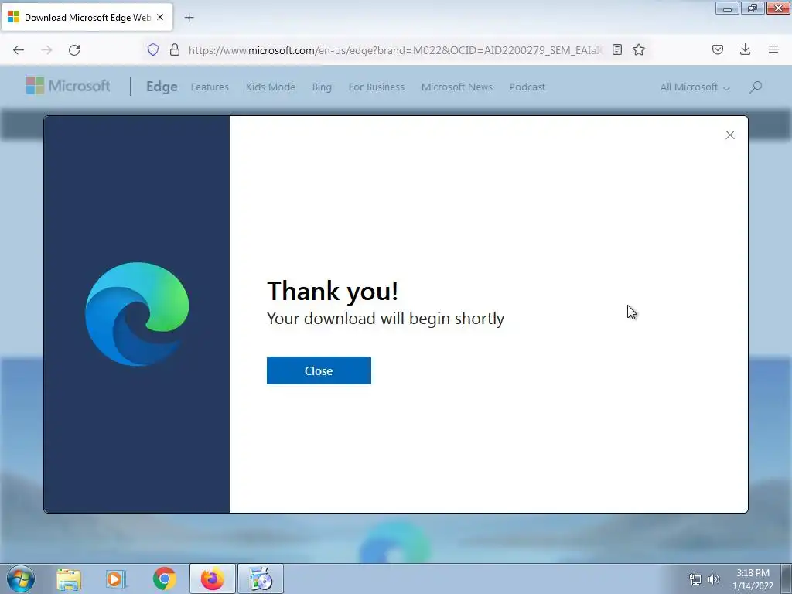Screen dimensions: 792x594
Task: Open the installer disc taskbar item
Action: click(261, 579)
